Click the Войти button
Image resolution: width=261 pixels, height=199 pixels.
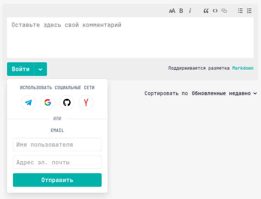click(21, 69)
